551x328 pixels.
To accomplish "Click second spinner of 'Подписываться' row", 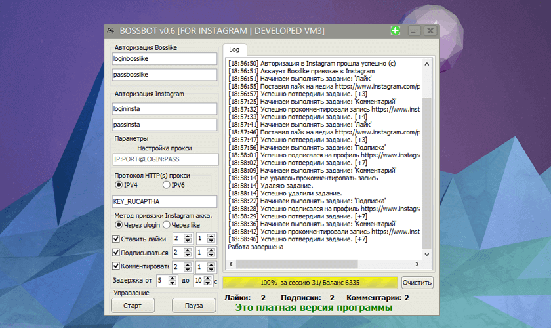I will pyautogui.click(x=206, y=253).
